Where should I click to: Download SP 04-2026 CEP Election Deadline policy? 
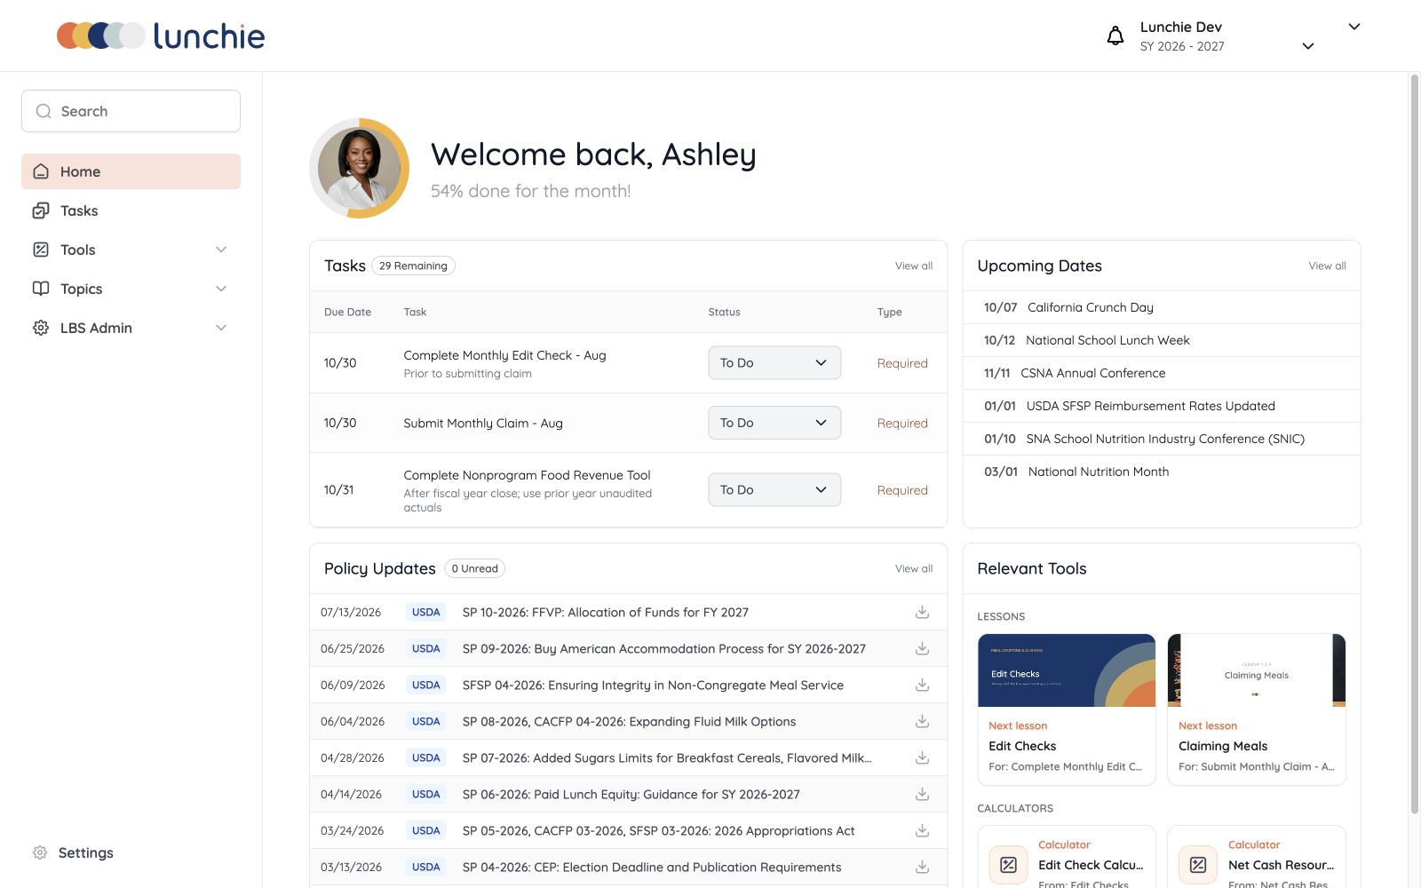pyautogui.click(x=922, y=867)
